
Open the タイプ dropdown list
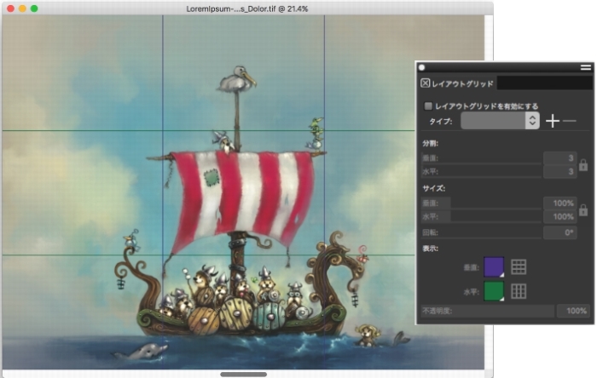coord(500,121)
